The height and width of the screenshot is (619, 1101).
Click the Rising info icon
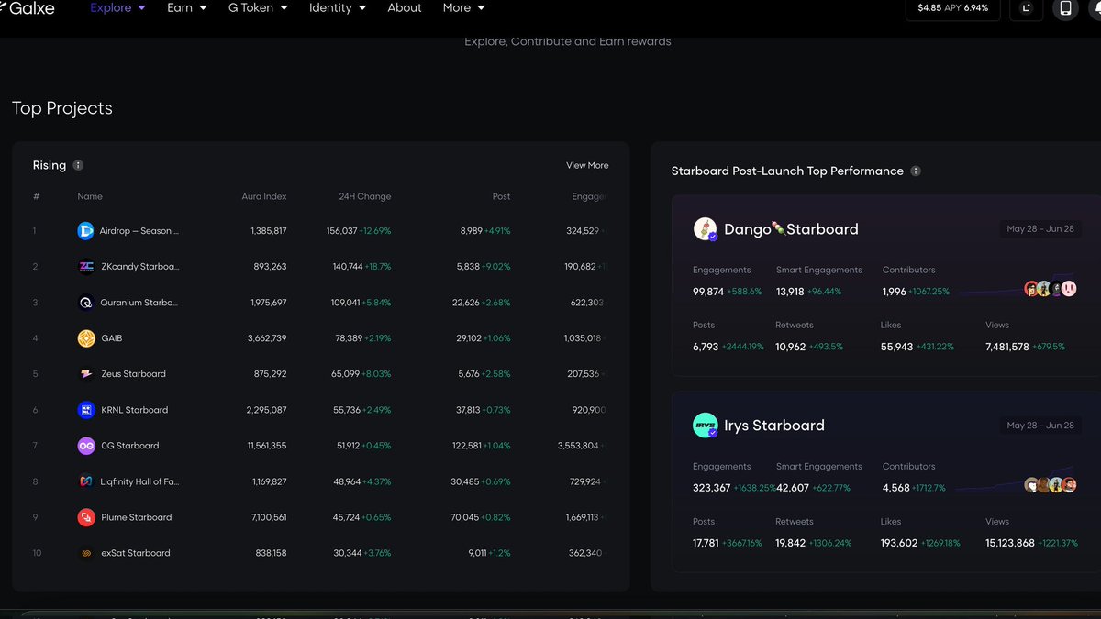[78, 165]
